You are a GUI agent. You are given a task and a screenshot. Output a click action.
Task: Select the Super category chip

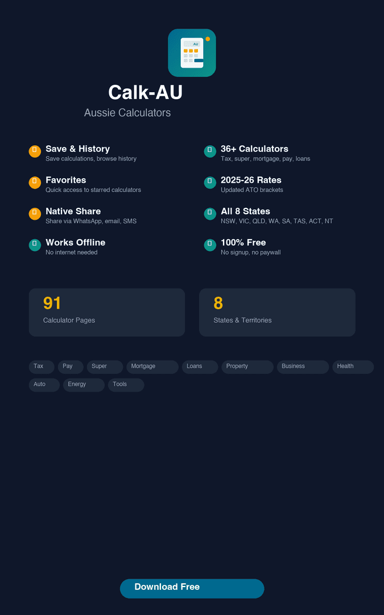click(x=105, y=367)
